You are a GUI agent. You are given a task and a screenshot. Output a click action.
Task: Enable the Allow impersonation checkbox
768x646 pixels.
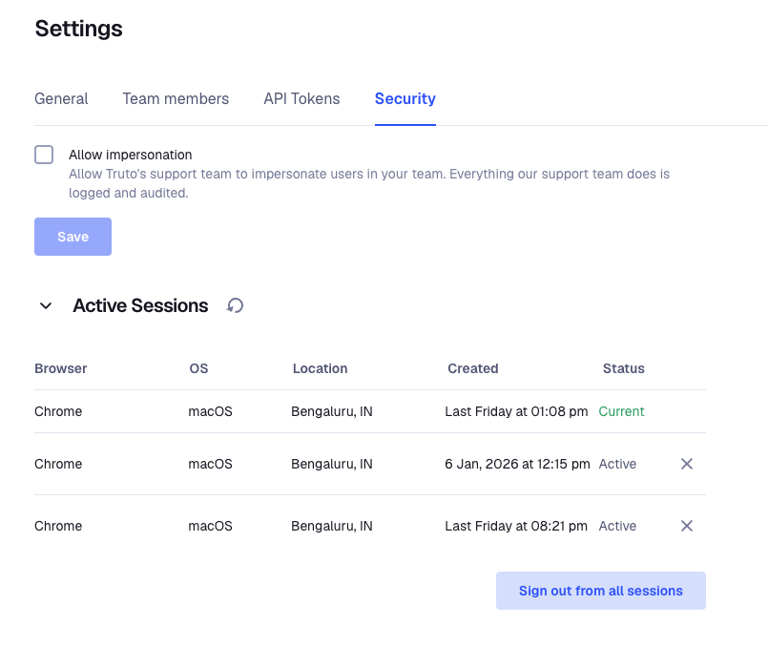44,155
